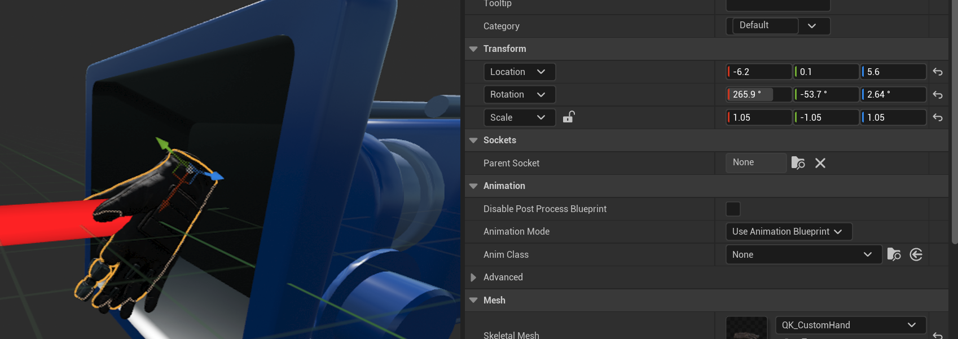Click the Parent Socket label

(511, 163)
